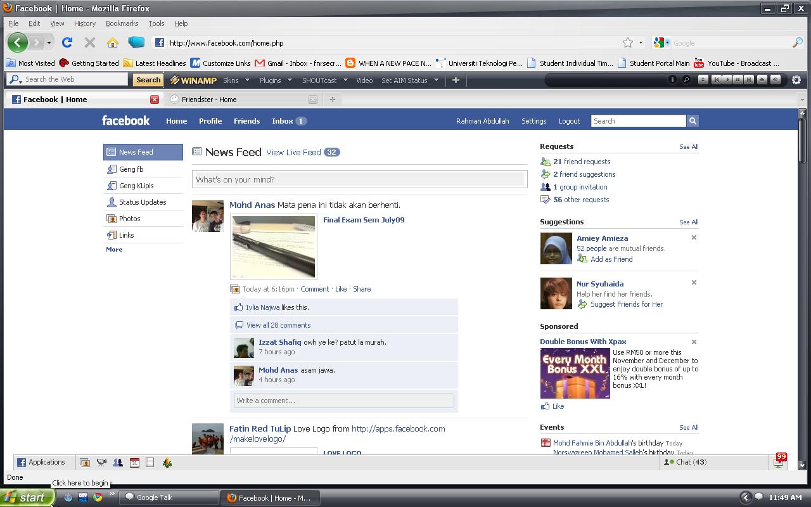Image resolution: width=811 pixels, height=507 pixels.
Task: Click the Windows start button
Action: point(27,497)
